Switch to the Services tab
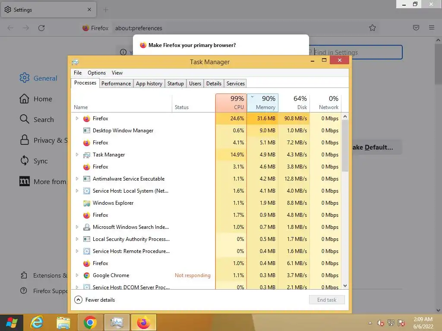 (x=236, y=84)
